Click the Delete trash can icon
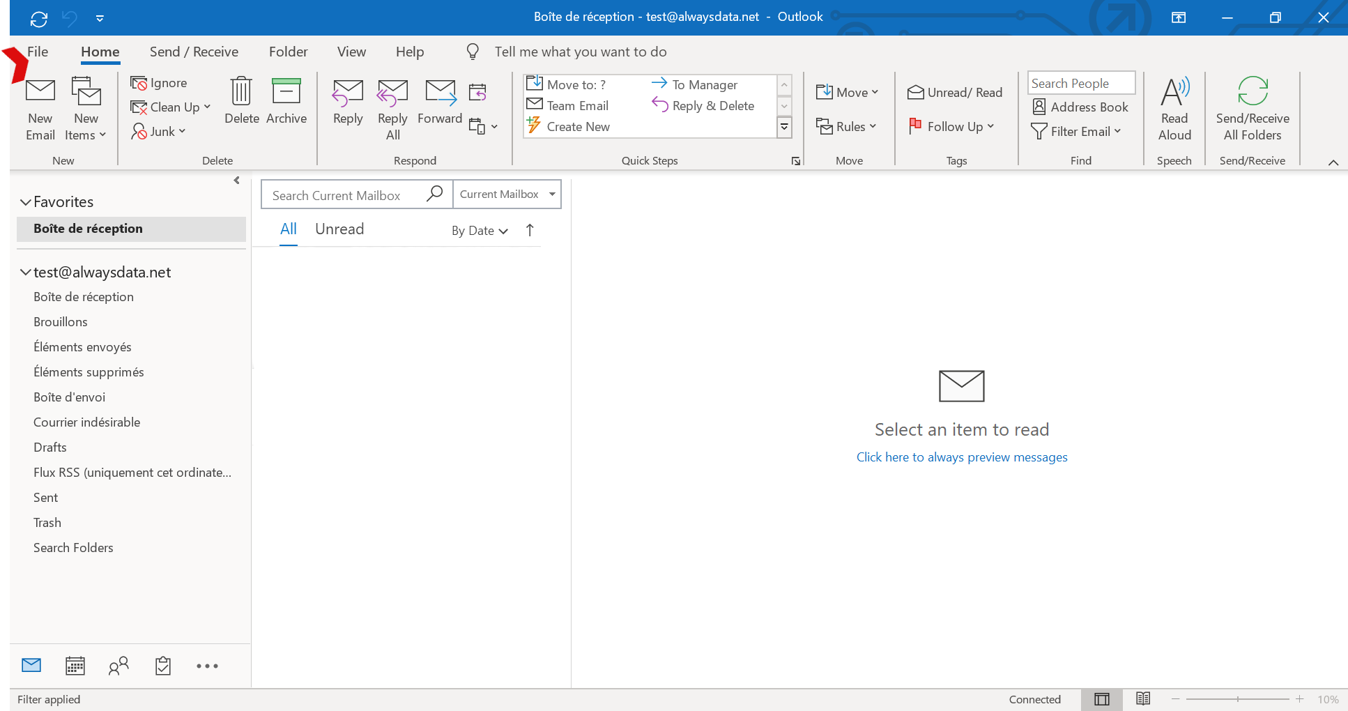The image size is (1348, 711). pos(241,91)
